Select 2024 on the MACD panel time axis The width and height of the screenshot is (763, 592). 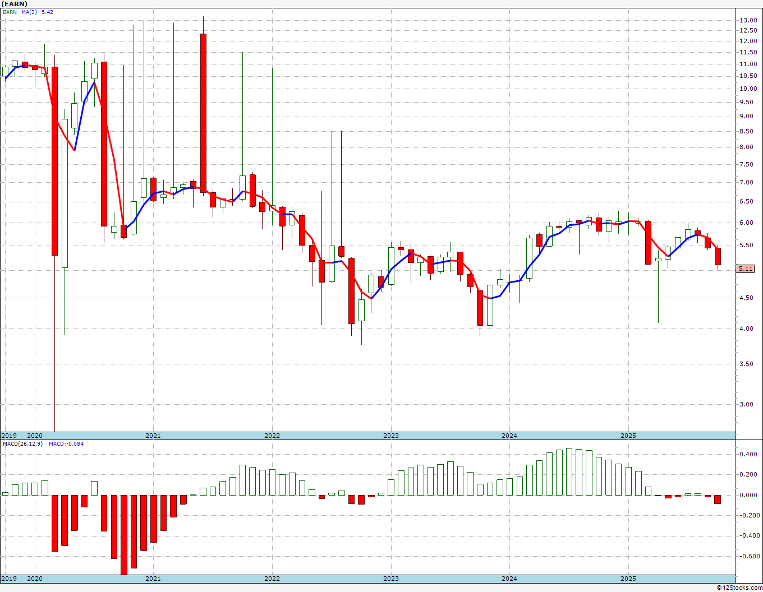pyautogui.click(x=509, y=579)
